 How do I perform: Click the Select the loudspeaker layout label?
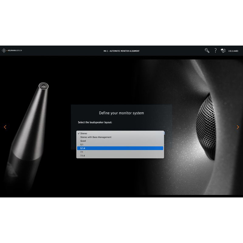95,122
